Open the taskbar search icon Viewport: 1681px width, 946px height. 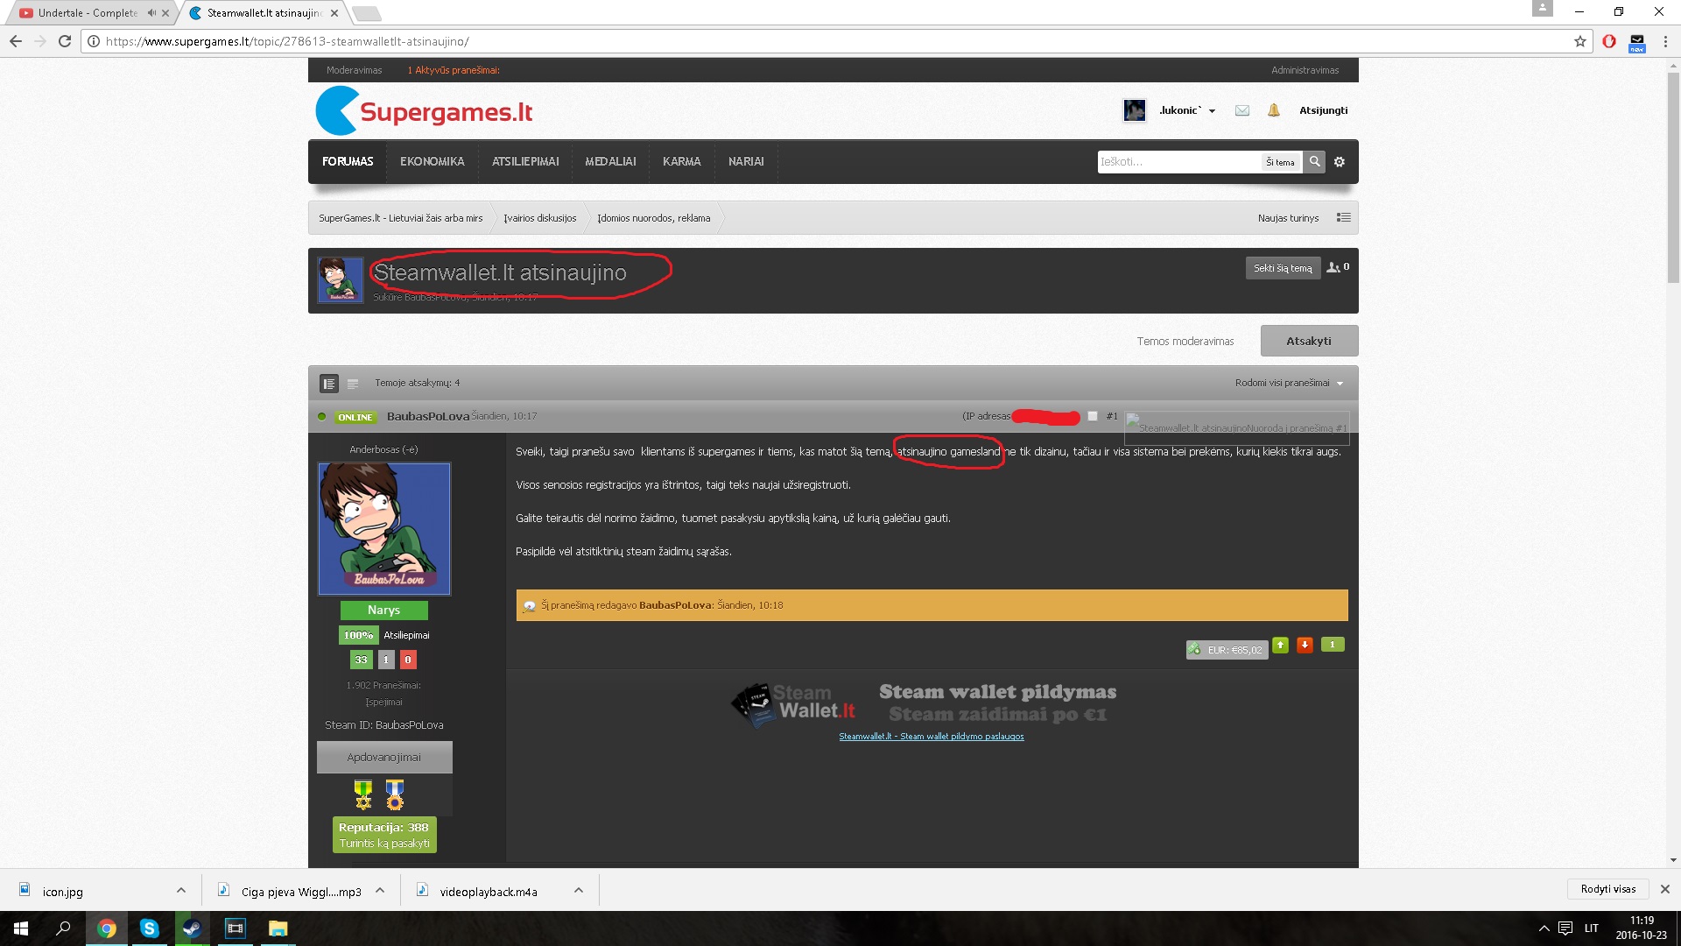click(63, 928)
